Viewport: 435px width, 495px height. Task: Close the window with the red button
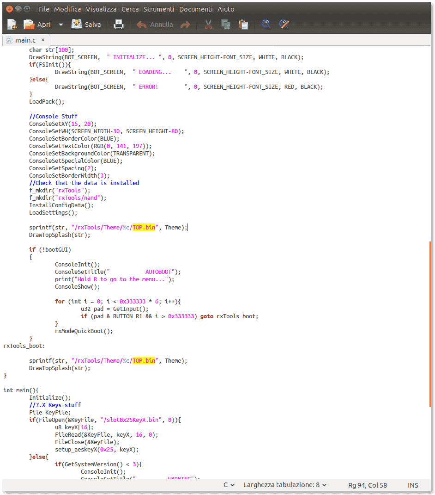point(9,9)
